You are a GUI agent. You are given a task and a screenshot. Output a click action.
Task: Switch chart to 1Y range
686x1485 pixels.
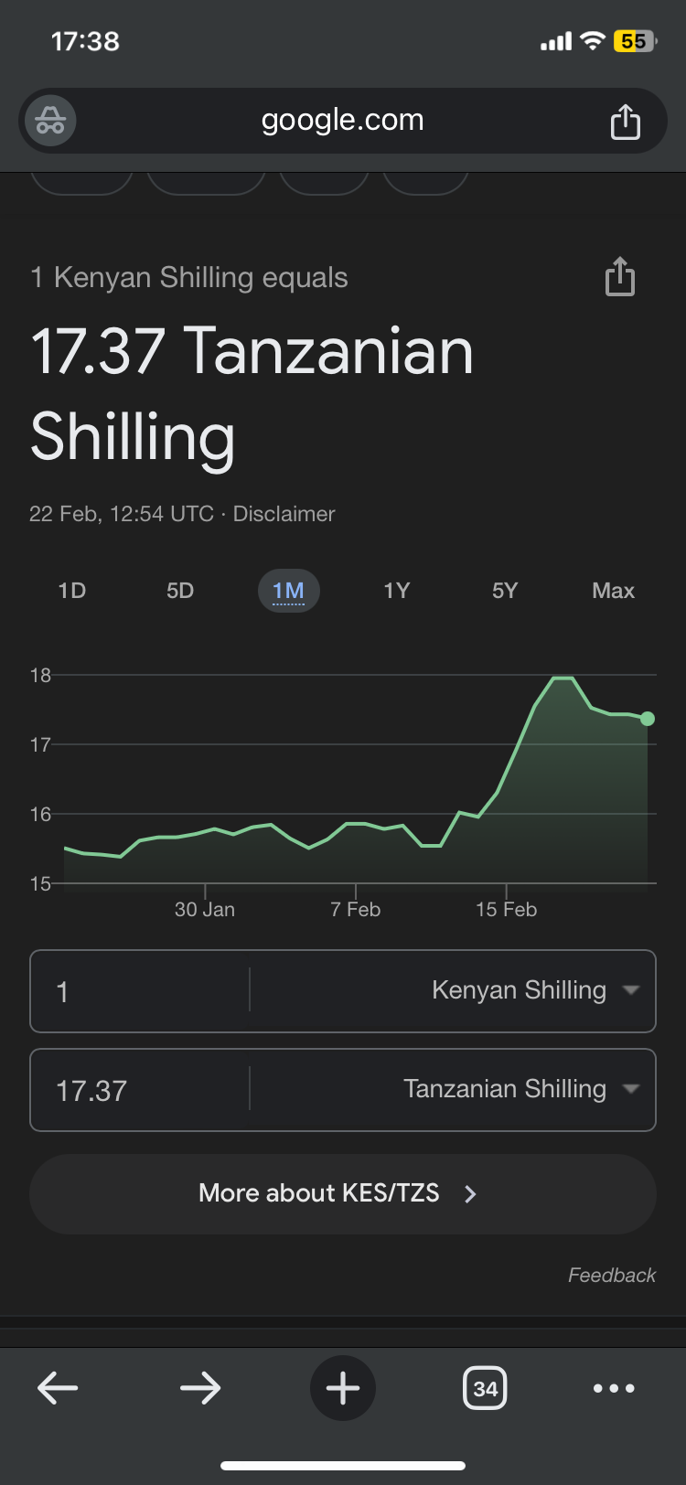coord(396,591)
